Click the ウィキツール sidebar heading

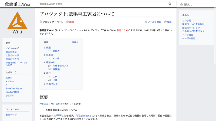click(x=12, y=110)
